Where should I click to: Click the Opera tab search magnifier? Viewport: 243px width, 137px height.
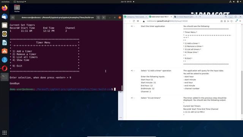tap(226, 16)
